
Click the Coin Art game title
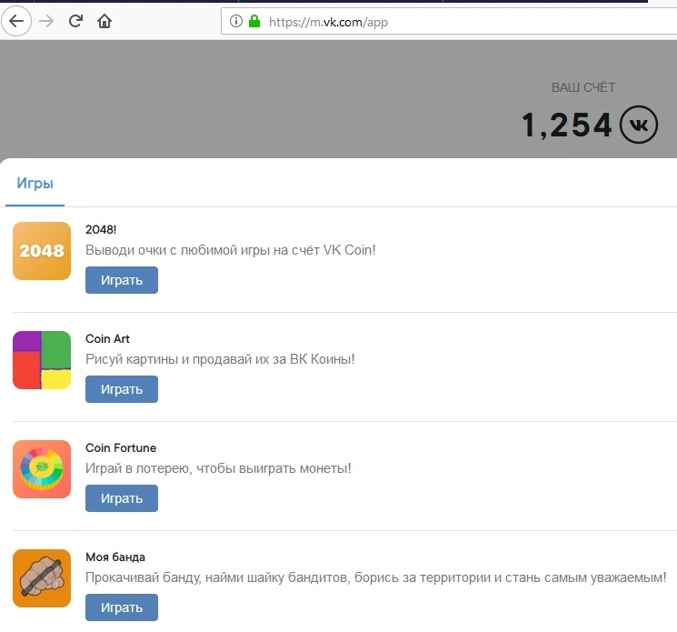click(107, 338)
